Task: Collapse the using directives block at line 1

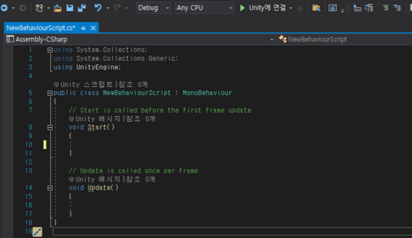Action: (x=50, y=50)
